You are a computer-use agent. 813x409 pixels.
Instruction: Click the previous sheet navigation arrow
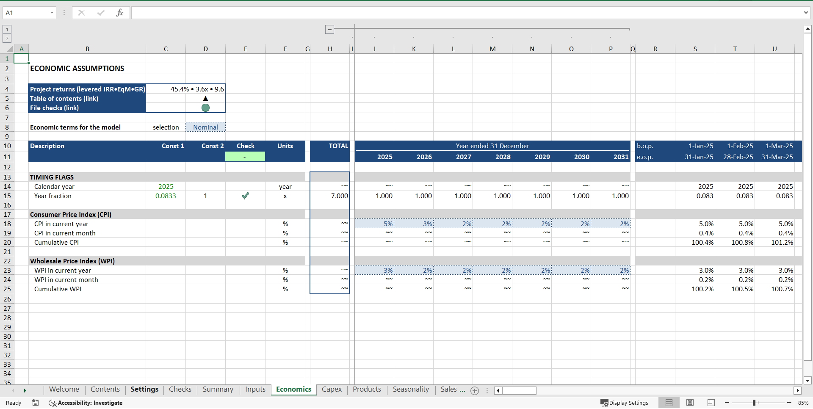pos(13,390)
